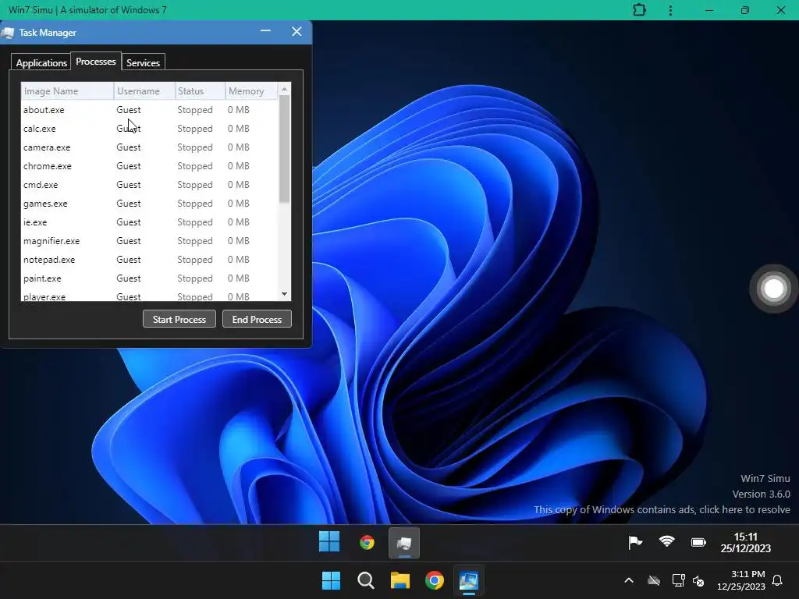The width and height of the screenshot is (799, 599).
Task: Click the Win7 Simu app icon on host taskbar
Action: [469, 580]
